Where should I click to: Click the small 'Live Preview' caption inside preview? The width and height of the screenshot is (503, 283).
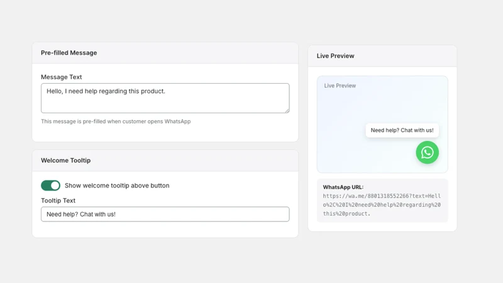point(340,86)
